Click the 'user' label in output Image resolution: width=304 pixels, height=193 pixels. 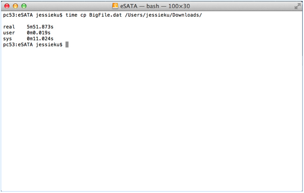pos(9,33)
